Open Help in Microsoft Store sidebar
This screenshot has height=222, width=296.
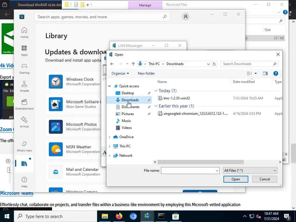(24, 182)
